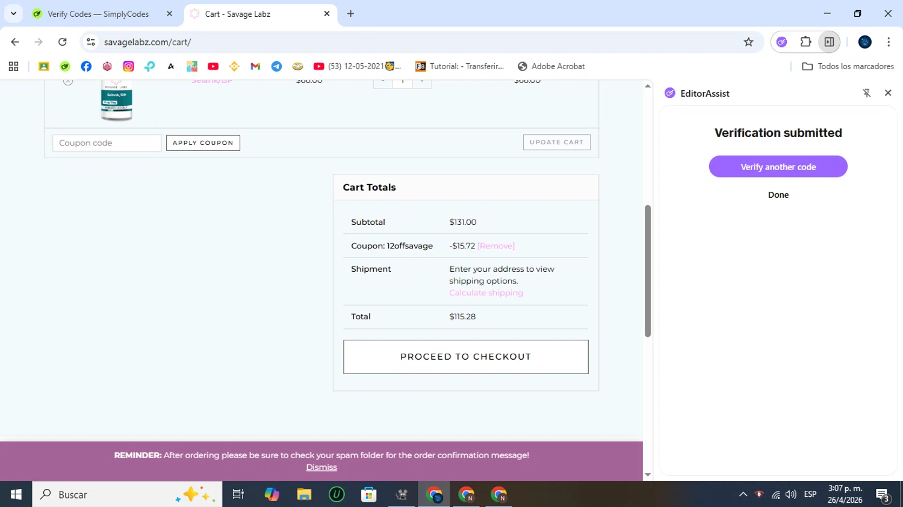Switch the ESP keyboard language indicator
The height and width of the screenshot is (507, 903).
[810, 494]
